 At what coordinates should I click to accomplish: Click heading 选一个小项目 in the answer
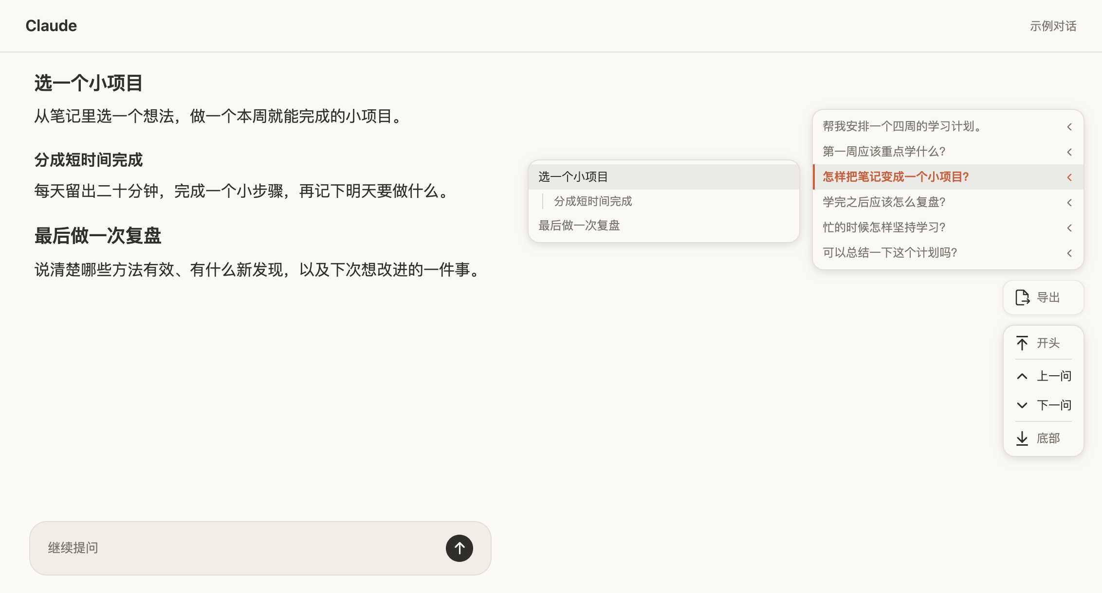[x=88, y=83]
